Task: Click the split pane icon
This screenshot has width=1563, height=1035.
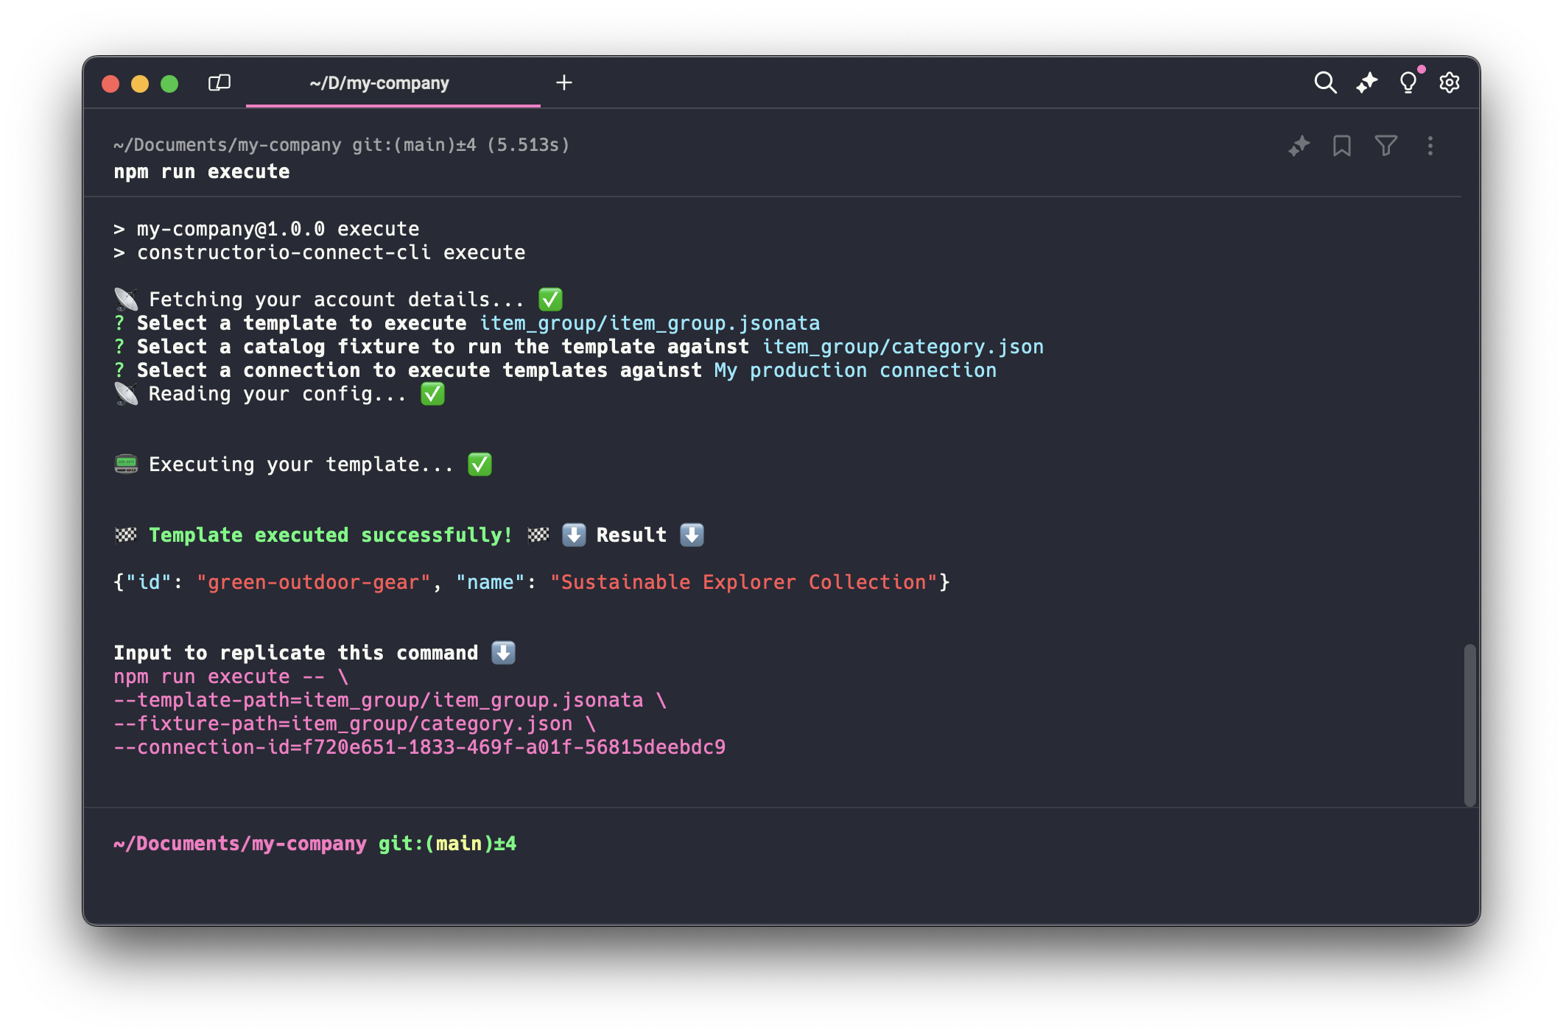Action: 219,82
